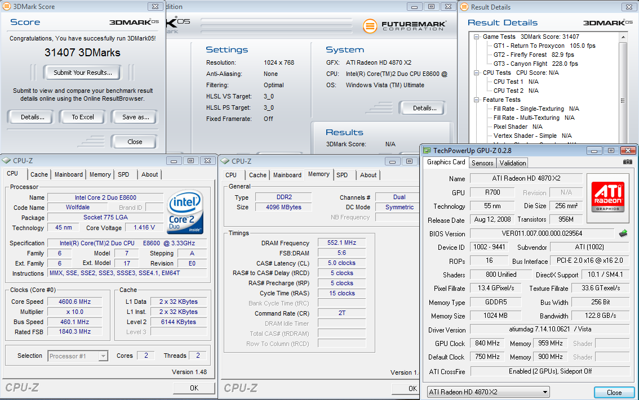Click the Result Details window title icon

click(464, 7)
